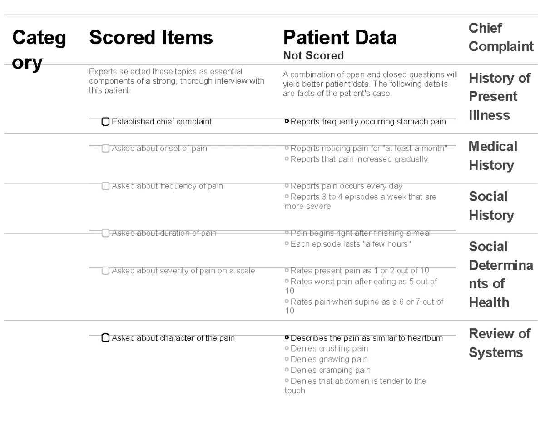545x421 pixels.
Task: Click bullet icon next to Denies gnawing pain
Action: point(287,360)
